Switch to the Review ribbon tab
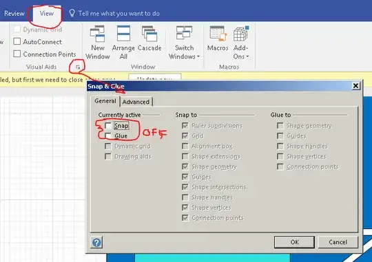 [x=14, y=14]
